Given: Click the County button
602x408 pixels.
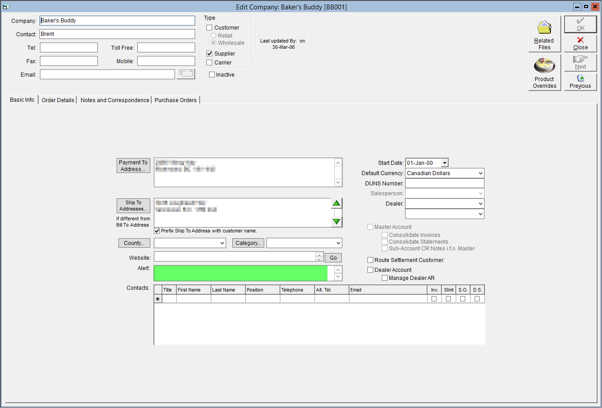Looking at the screenshot, I should pyautogui.click(x=134, y=243).
